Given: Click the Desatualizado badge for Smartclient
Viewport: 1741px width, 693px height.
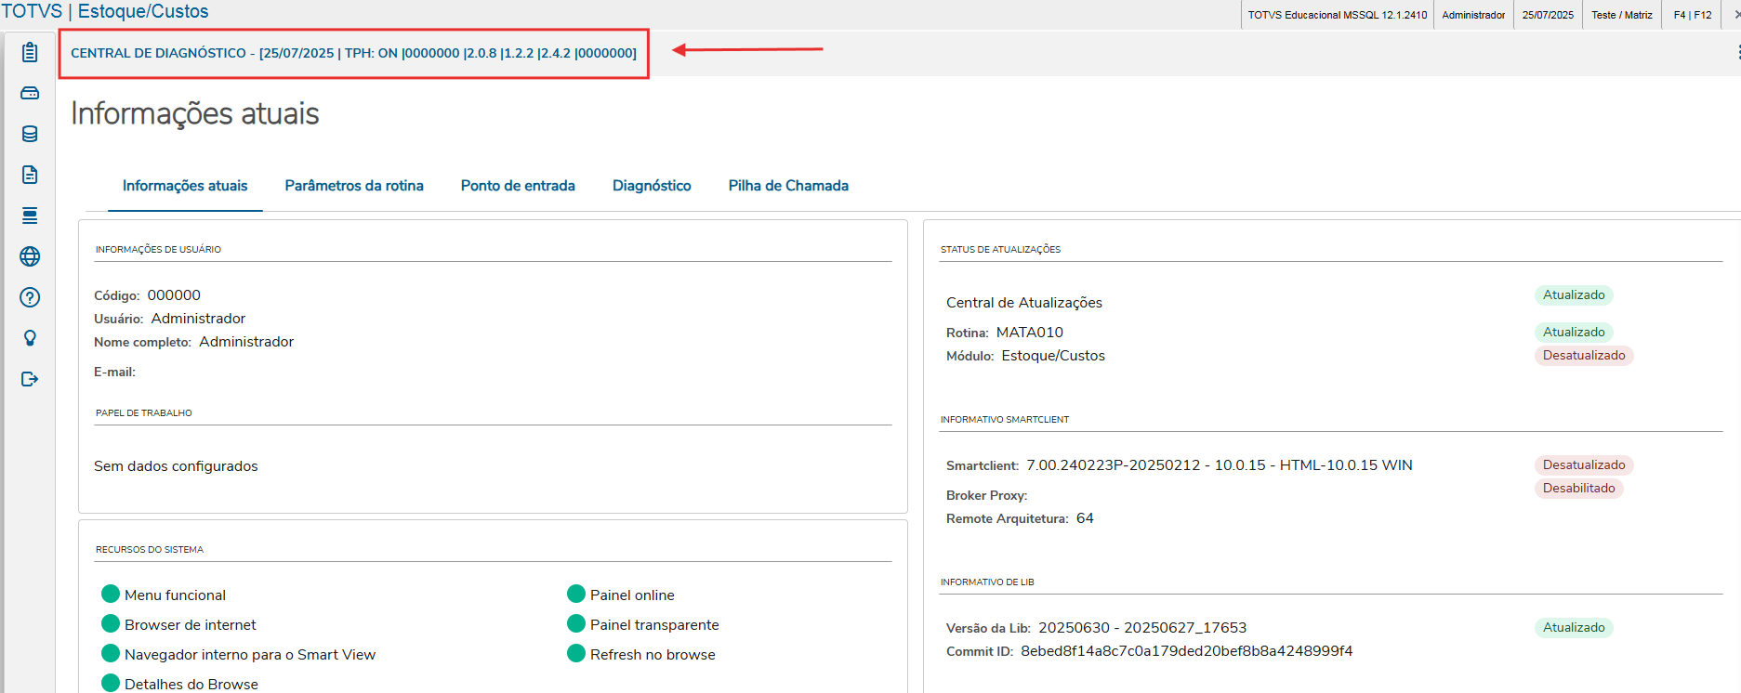Looking at the screenshot, I should point(1584,465).
